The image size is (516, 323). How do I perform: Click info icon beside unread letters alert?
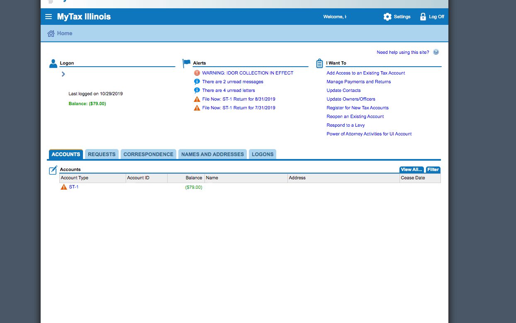[x=197, y=90]
